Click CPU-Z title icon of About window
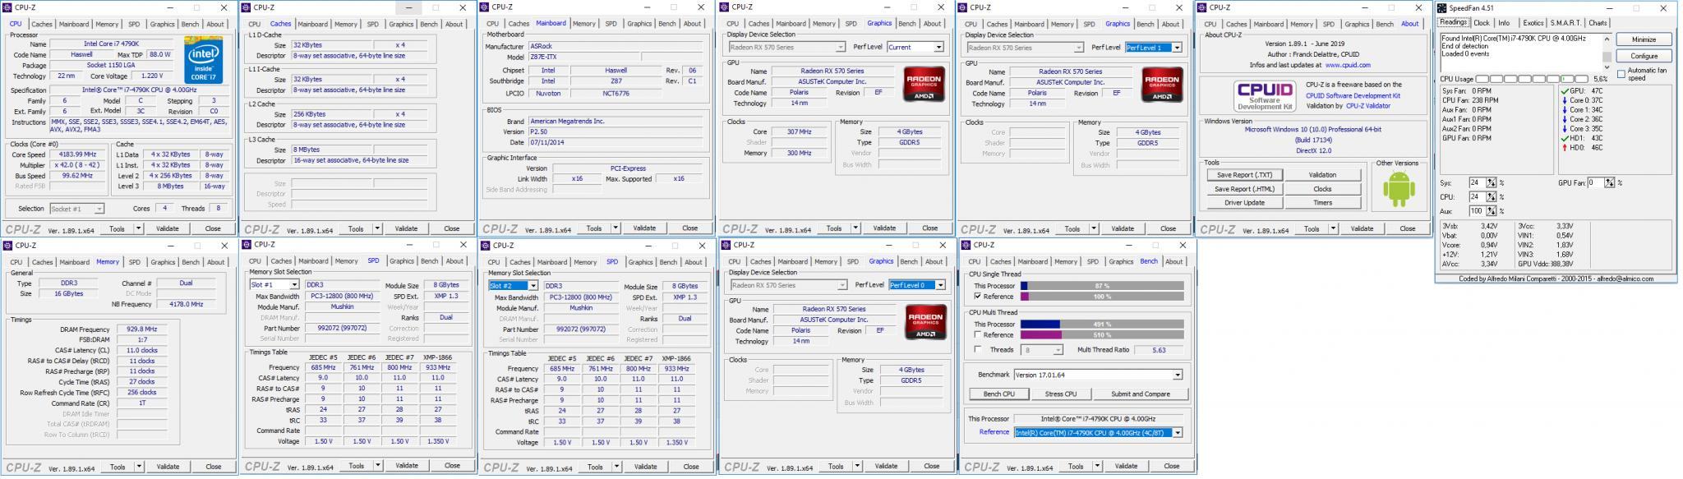1683x479 pixels. (x=1202, y=7)
